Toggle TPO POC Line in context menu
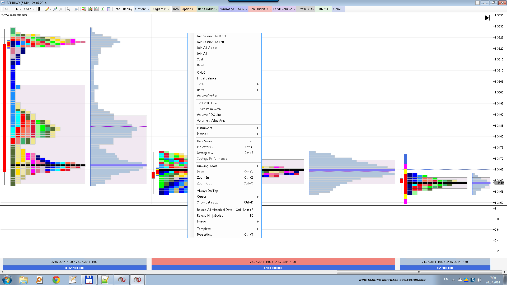 tap(207, 103)
